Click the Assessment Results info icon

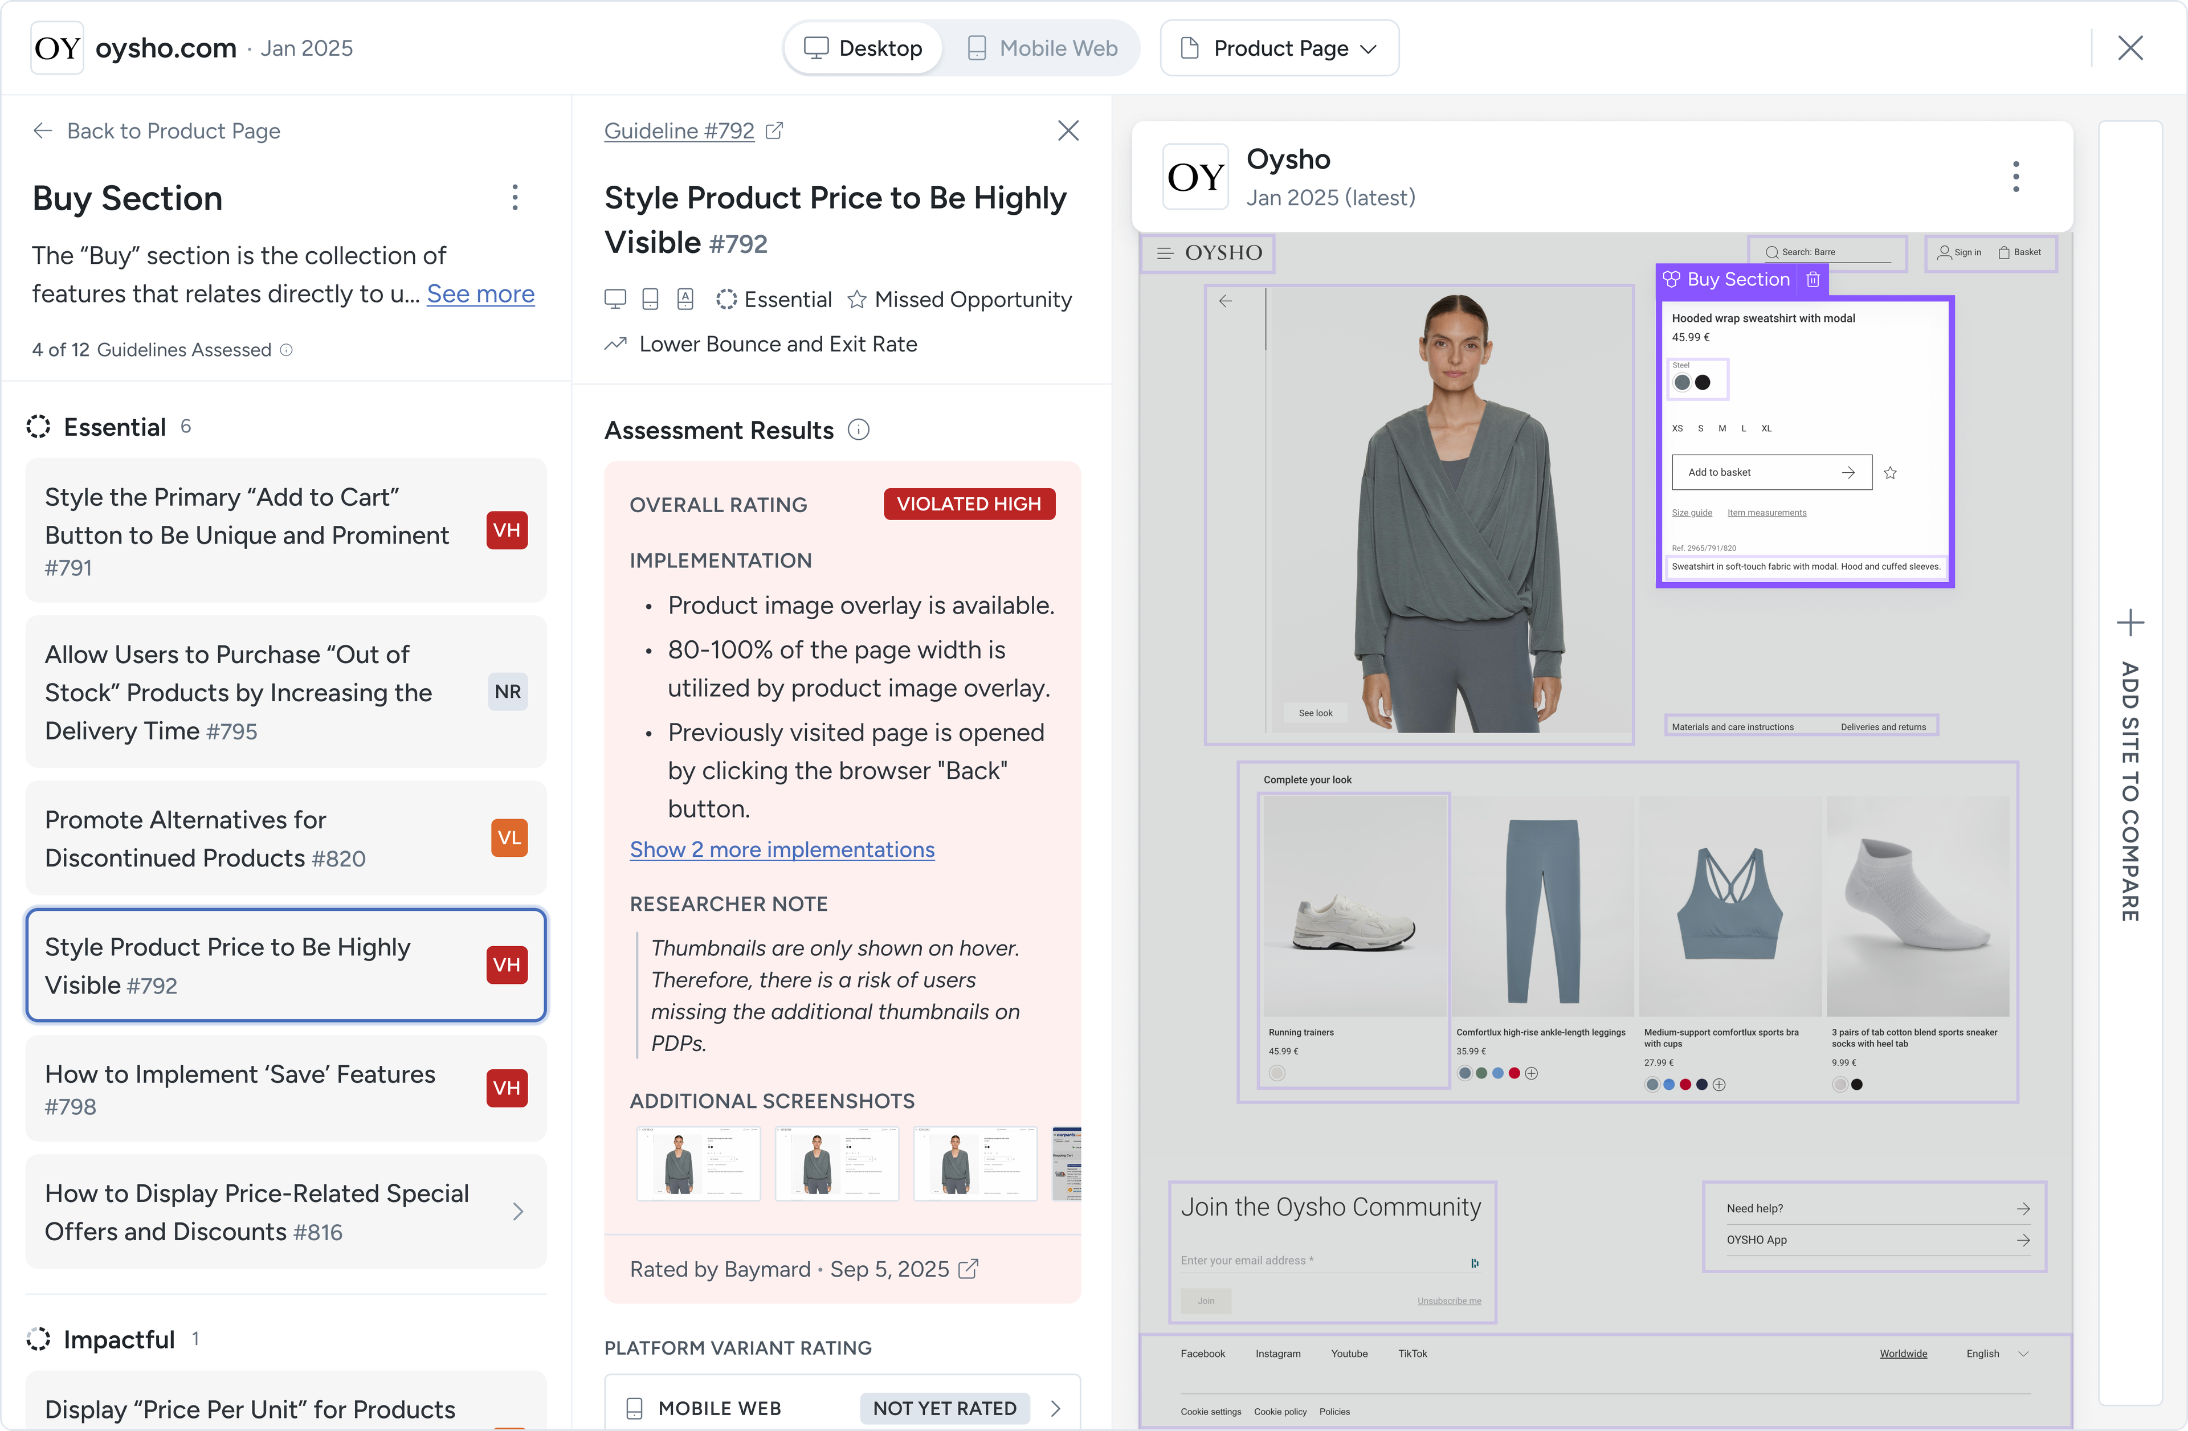click(x=858, y=430)
